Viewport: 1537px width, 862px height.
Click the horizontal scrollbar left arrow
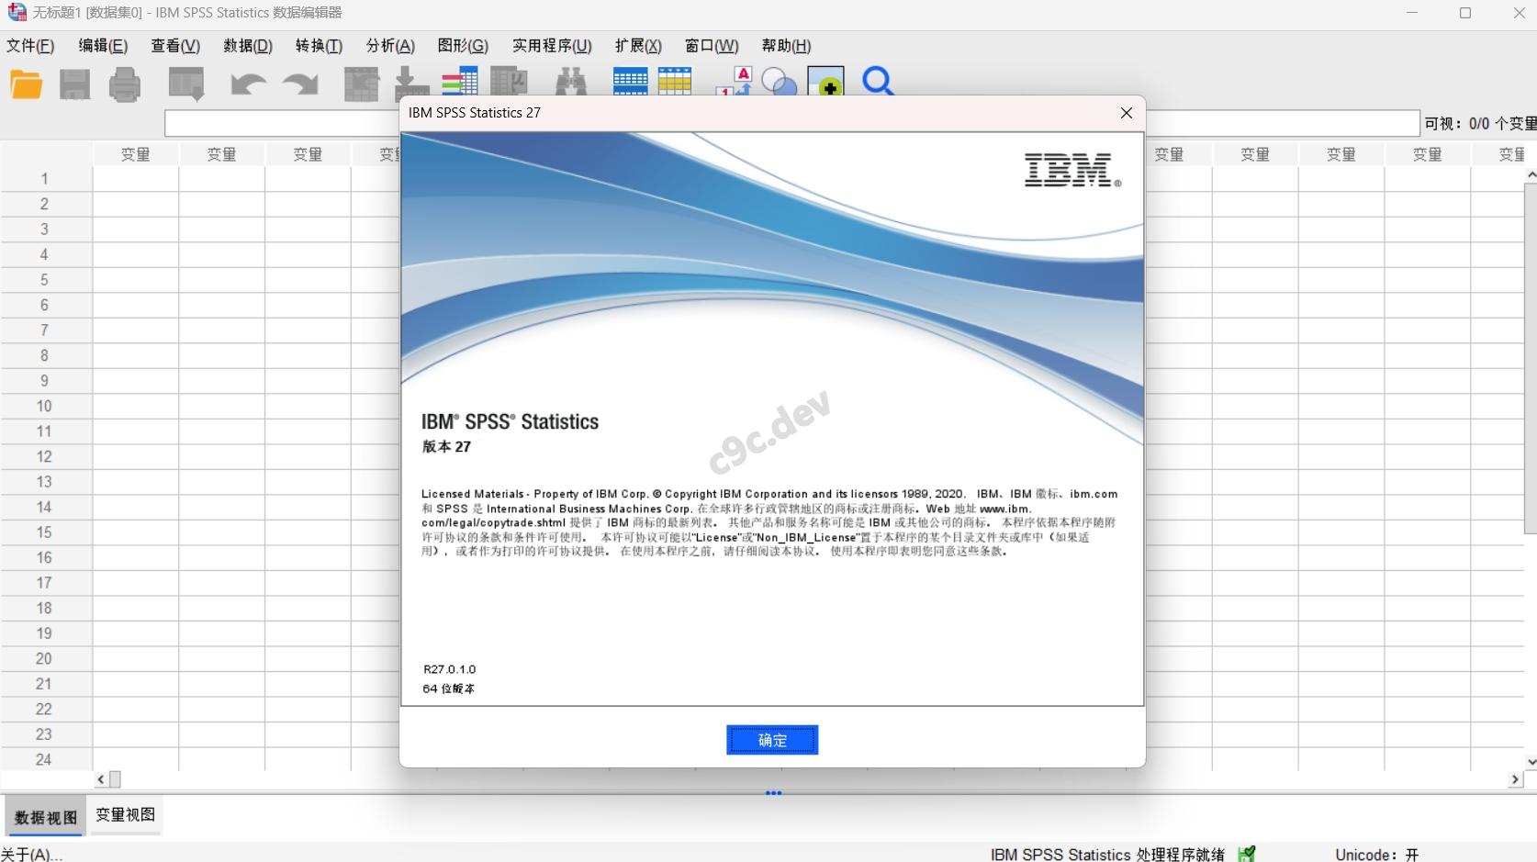pos(101,779)
